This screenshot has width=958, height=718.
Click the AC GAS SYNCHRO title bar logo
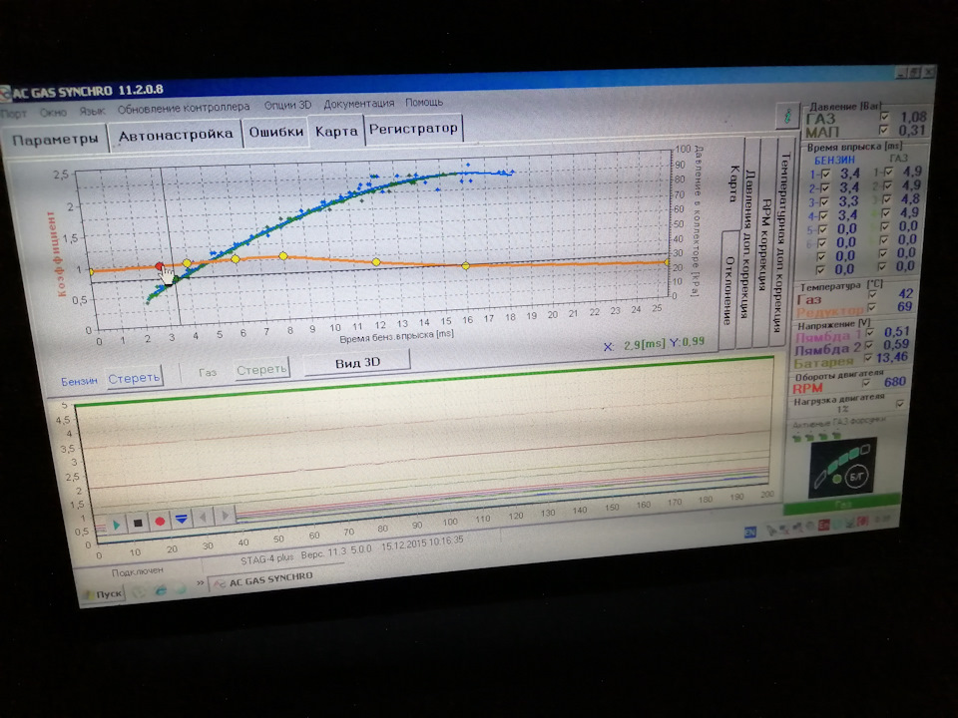5,94
